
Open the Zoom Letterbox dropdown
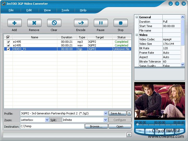click(47, 120)
